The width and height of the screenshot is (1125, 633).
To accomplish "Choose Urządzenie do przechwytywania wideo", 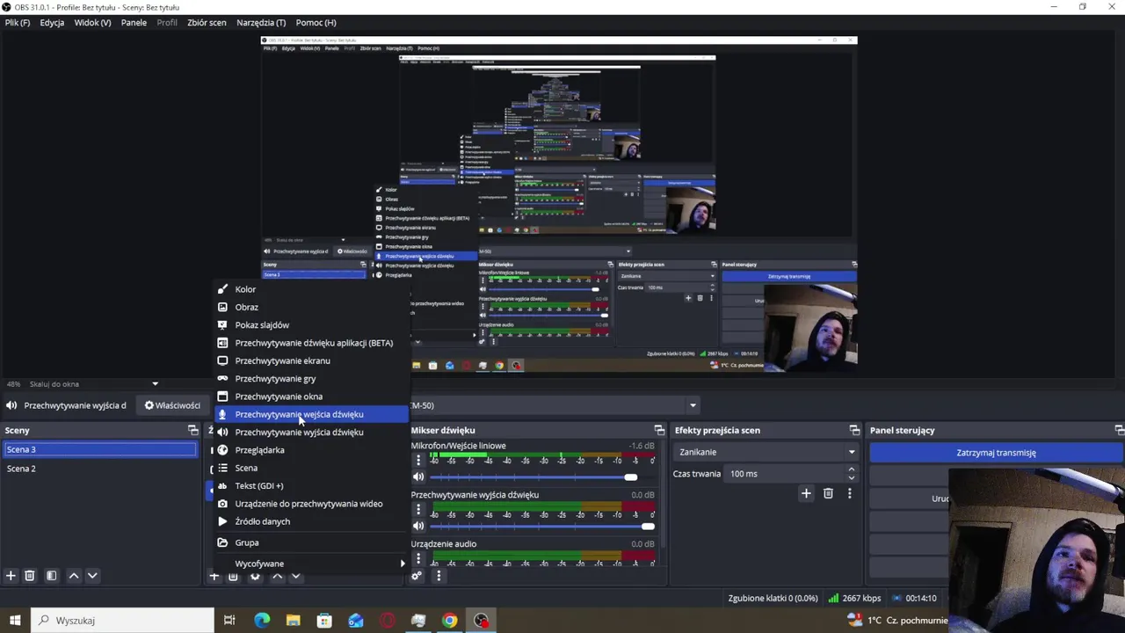I will (313, 504).
